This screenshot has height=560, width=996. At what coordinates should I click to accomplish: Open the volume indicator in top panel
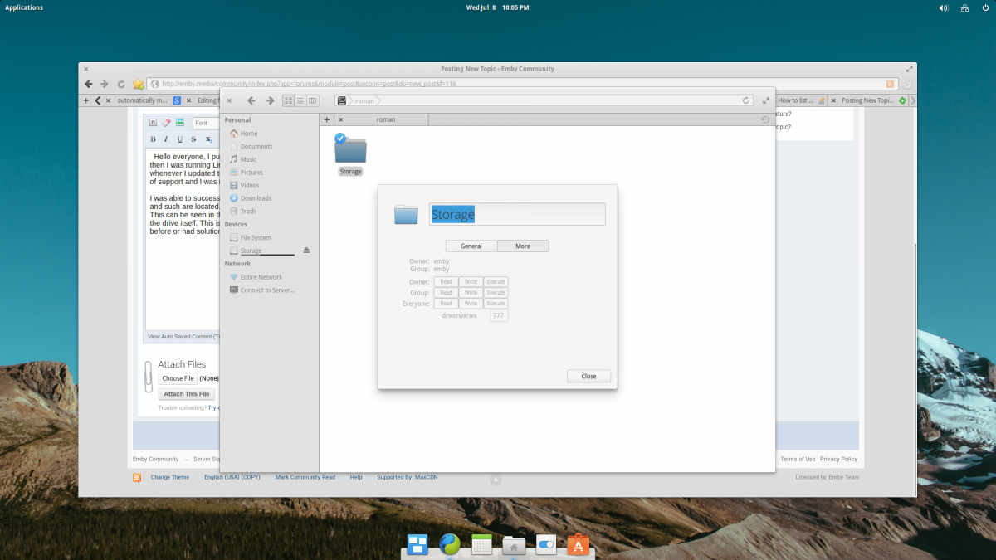point(944,7)
